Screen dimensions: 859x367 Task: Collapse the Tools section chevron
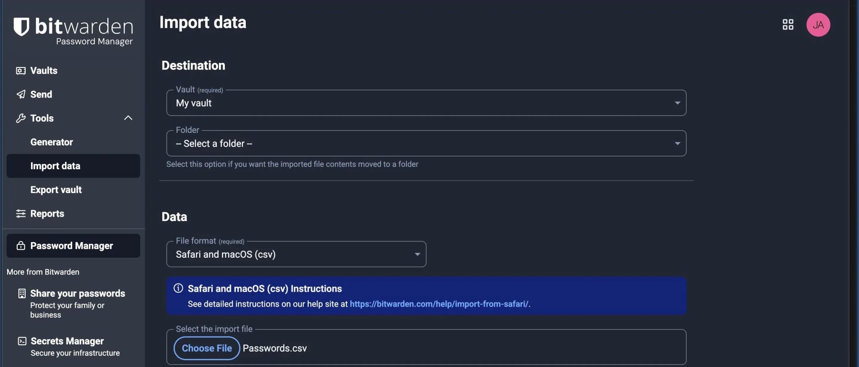click(x=128, y=118)
